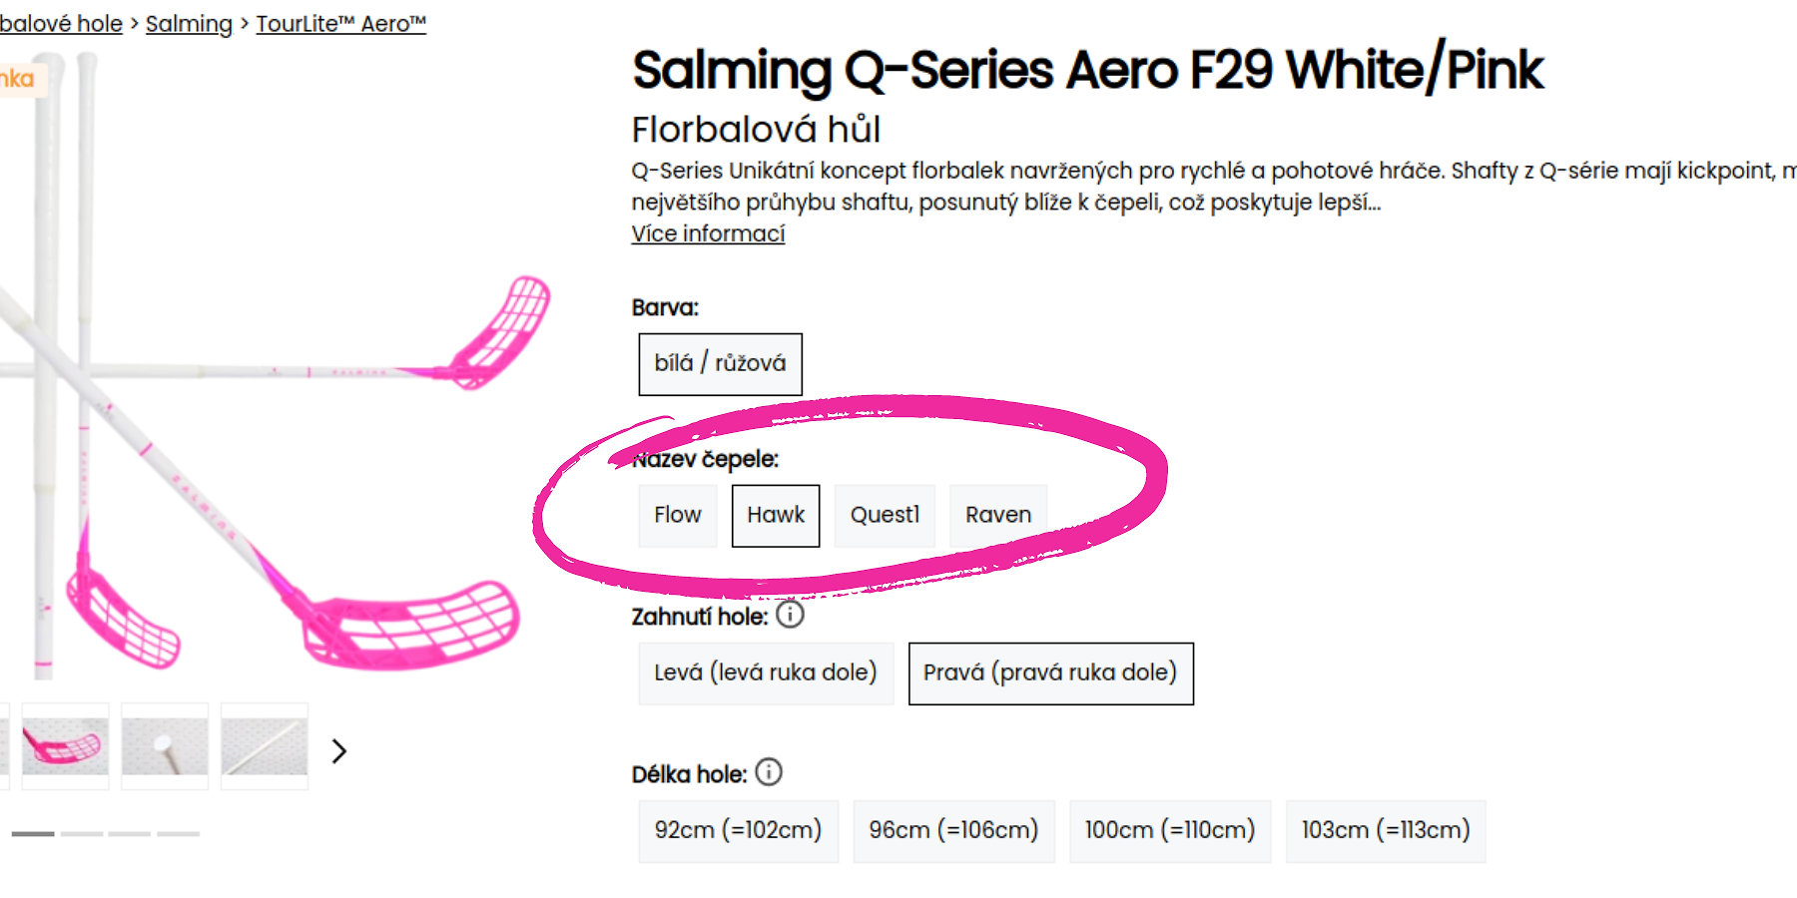Viewport: 1797px width, 898px height.
Task: Select the Flow blade option
Action: (678, 515)
